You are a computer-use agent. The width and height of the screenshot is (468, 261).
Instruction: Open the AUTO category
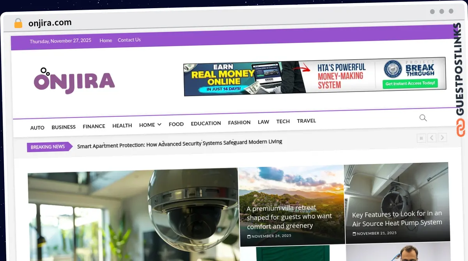pyautogui.click(x=37, y=128)
